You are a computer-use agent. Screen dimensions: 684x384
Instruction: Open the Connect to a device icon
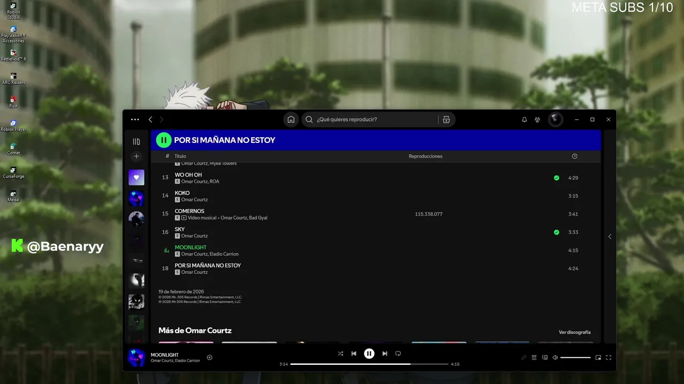point(545,357)
